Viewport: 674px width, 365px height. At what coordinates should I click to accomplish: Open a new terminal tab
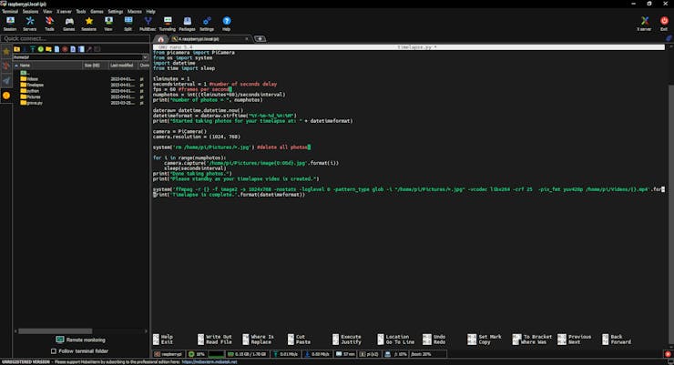coord(260,39)
